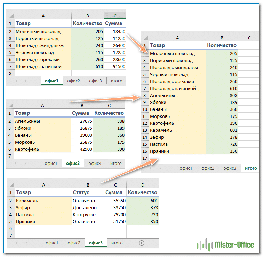This screenshot has width=263, height=257.
Task: Open офис1 tab in the panel where итого is active
Action: pyautogui.click(x=186, y=168)
